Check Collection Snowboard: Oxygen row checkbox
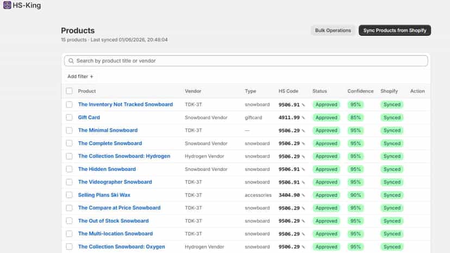450x253 pixels. (x=69, y=246)
